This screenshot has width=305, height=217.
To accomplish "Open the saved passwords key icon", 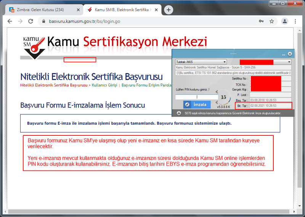I will [x=261, y=21].
